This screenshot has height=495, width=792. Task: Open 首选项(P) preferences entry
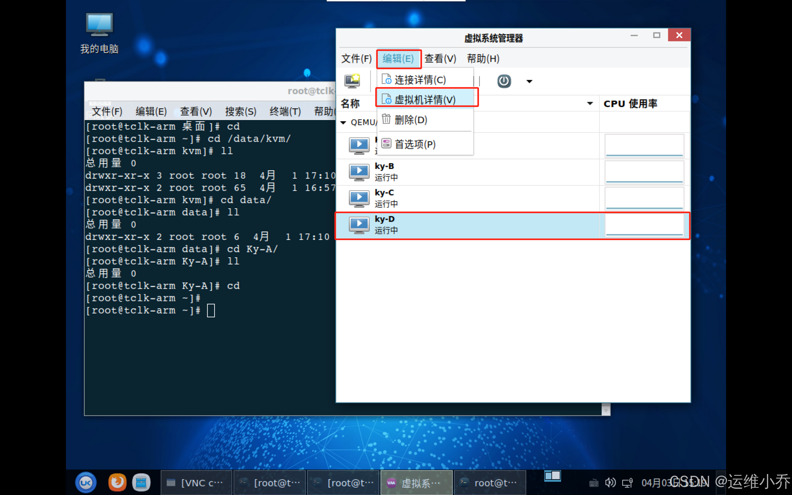point(415,144)
